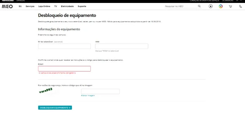Select the TV menu item

tap(56, 7)
